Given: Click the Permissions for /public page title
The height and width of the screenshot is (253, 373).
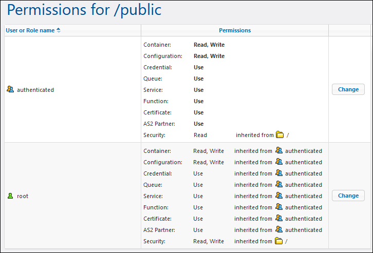Looking at the screenshot, I should (84, 10).
